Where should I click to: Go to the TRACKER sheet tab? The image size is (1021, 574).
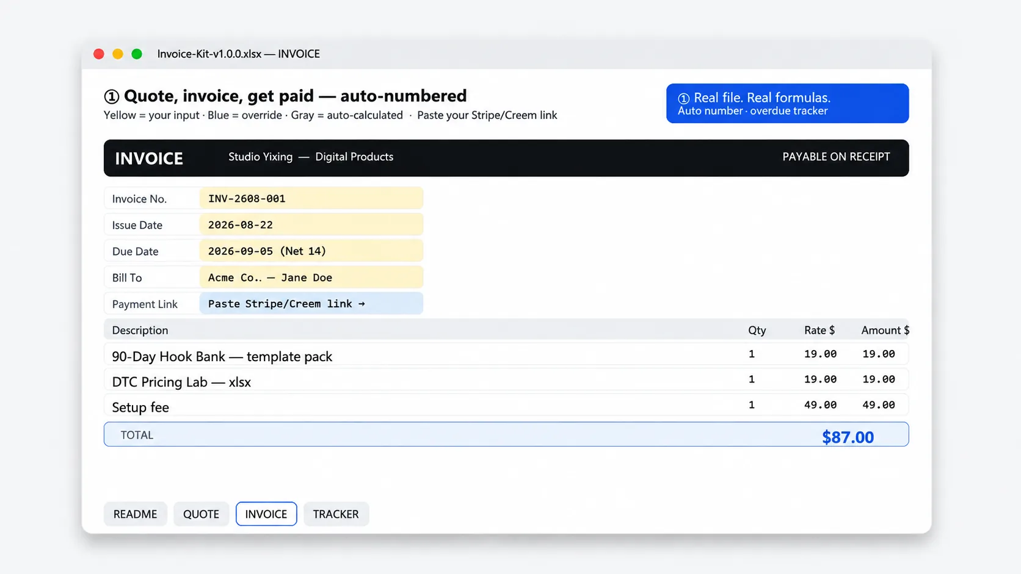(336, 514)
